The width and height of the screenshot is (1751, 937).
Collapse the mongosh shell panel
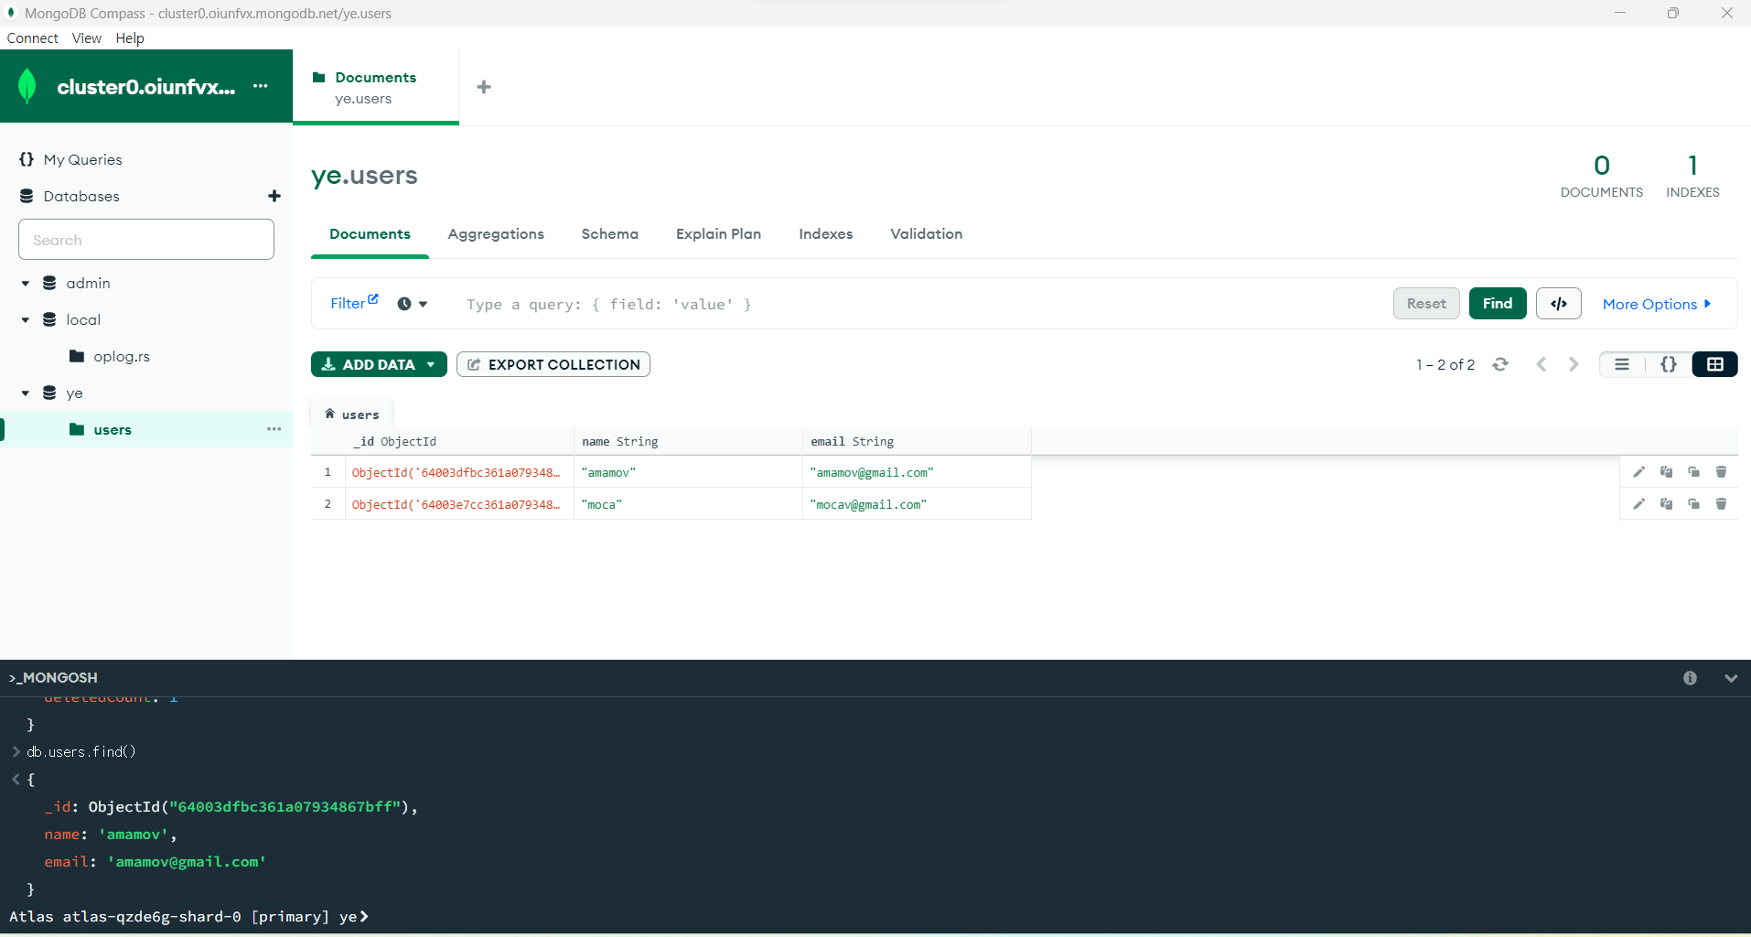tap(1731, 678)
